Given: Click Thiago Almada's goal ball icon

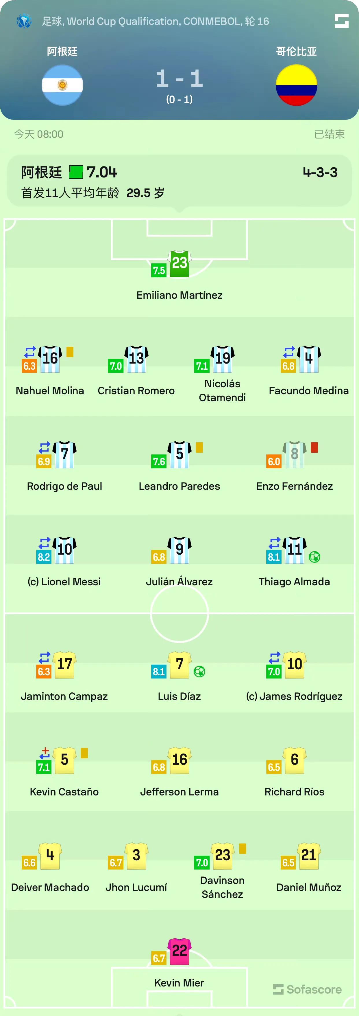Looking at the screenshot, I should pyautogui.click(x=314, y=557).
